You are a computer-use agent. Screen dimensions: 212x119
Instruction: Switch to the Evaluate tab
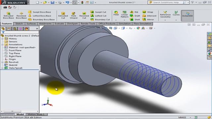pyautogui.click(x=59, y=24)
